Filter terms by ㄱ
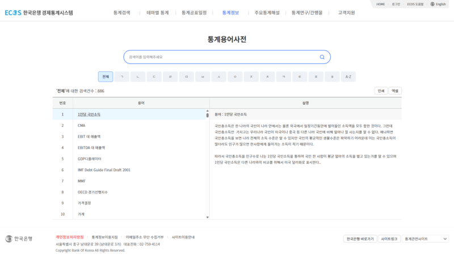This screenshot has height=263, width=454. (121, 77)
